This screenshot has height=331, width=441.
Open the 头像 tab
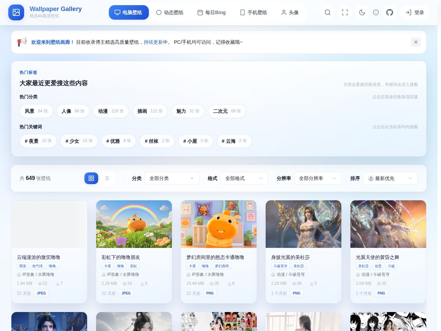coord(290,12)
